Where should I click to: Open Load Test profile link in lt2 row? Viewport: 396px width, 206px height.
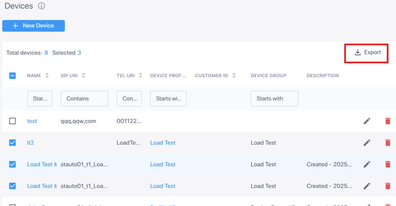163,142
